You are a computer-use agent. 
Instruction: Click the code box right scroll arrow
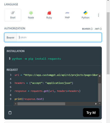(x=96, y=104)
